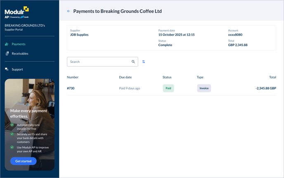
Task: Click the promotional image card with woman
Action: [x=30, y=125]
